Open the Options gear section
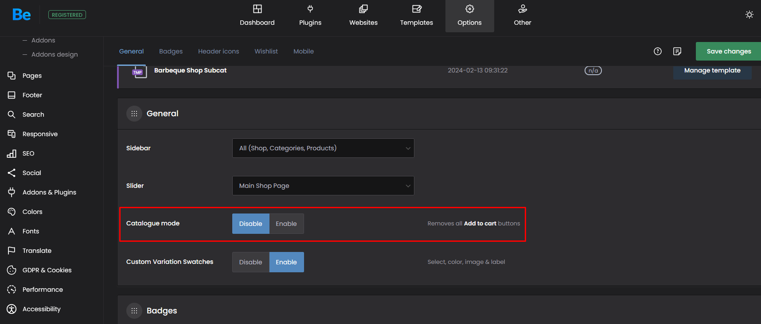 tap(470, 16)
